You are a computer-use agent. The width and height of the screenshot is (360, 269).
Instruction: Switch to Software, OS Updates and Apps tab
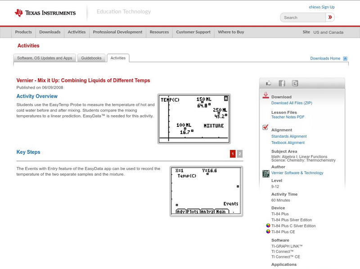coord(45,58)
